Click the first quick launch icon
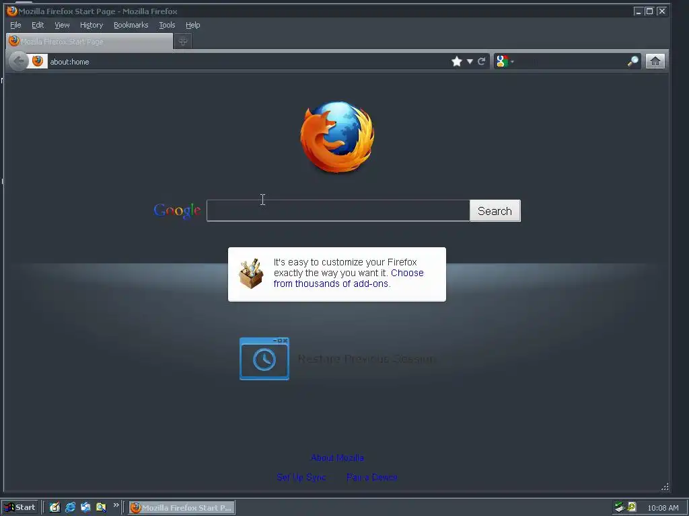689x516 pixels. click(55, 508)
